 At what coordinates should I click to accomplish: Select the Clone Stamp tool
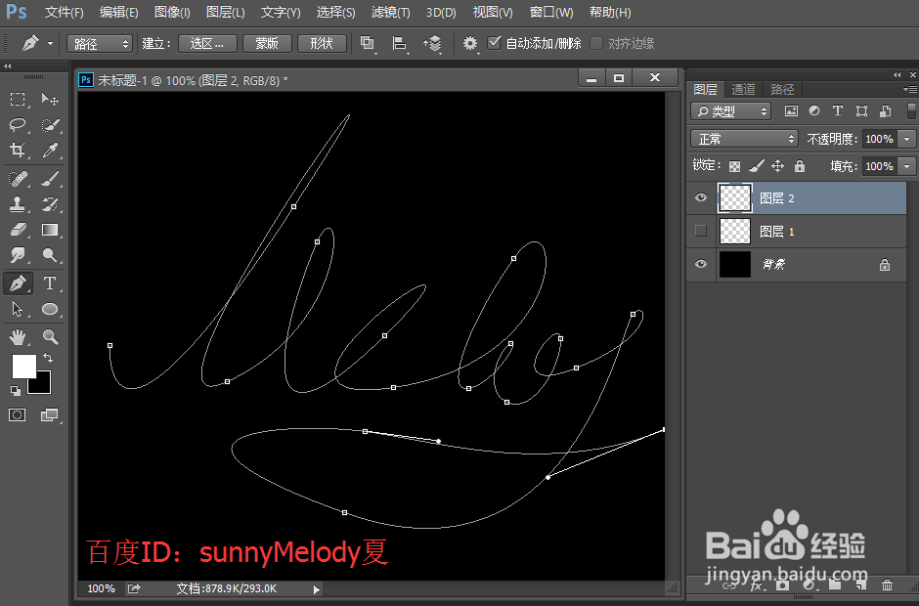[x=18, y=204]
